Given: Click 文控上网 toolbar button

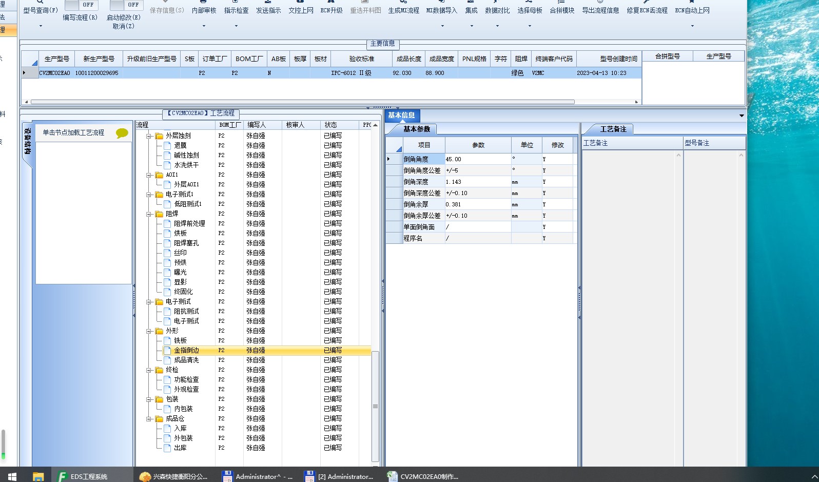Looking at the screenshot, I should coord(301,10).
